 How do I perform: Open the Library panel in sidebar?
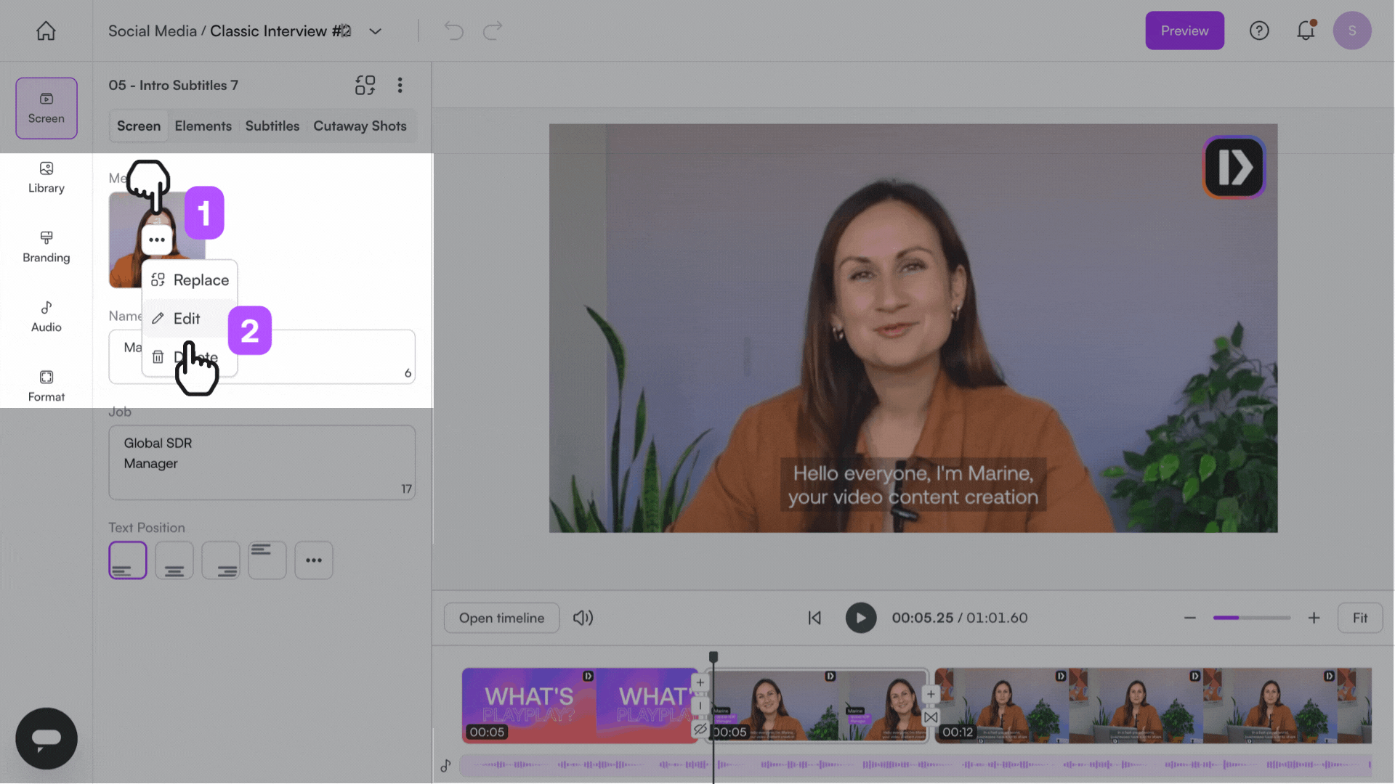(x=46, y=178)
